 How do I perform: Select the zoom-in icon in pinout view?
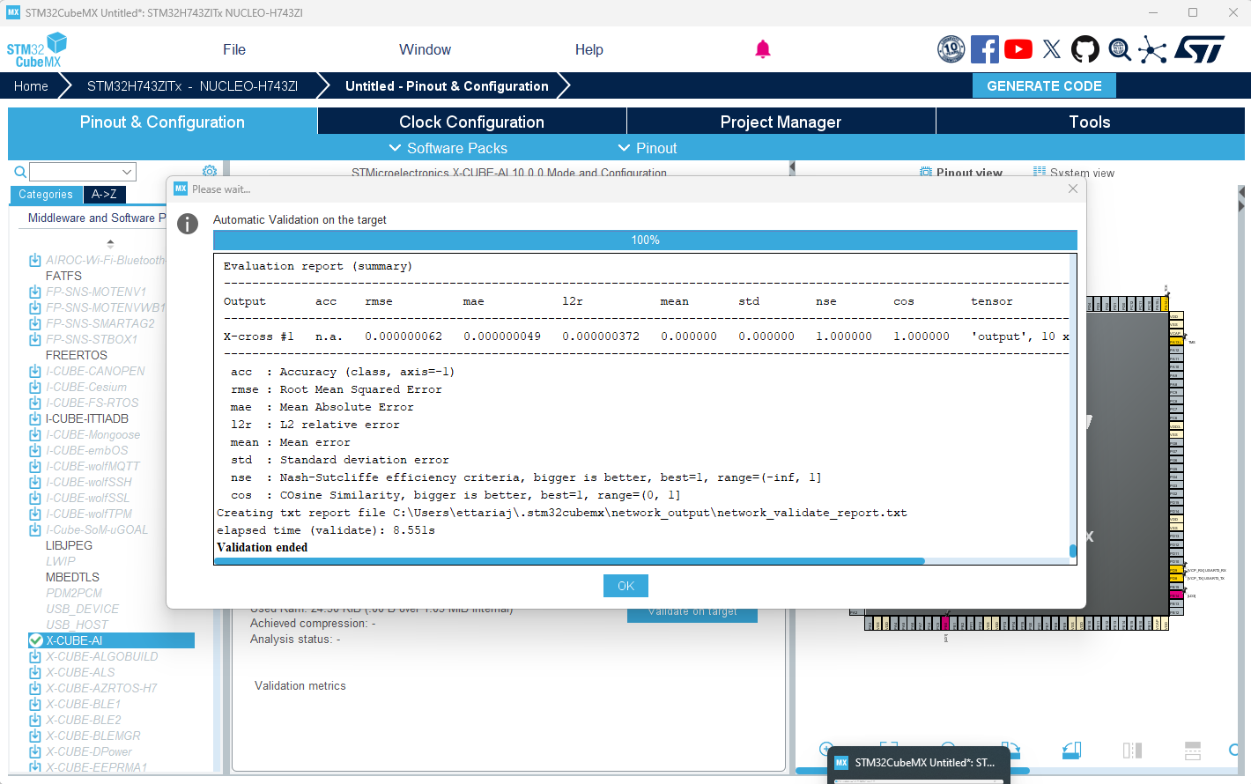[x=825, y=750]
